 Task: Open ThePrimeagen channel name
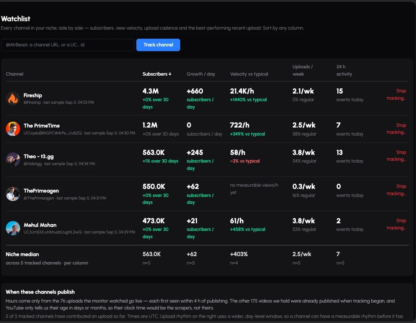click(41, 191)
